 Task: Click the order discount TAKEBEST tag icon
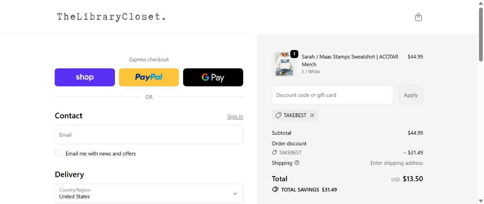274,152
